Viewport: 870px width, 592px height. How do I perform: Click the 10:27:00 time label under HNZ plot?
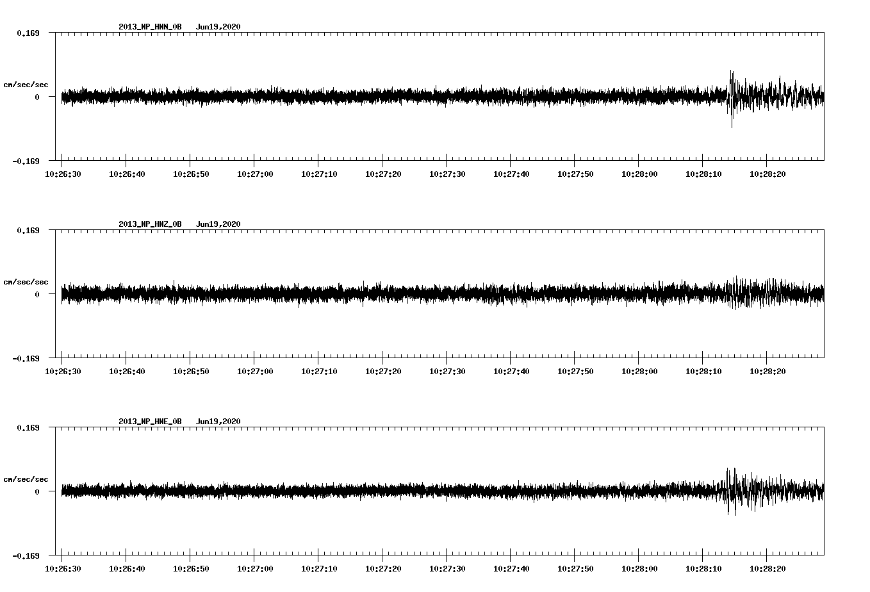coord(255,371)
